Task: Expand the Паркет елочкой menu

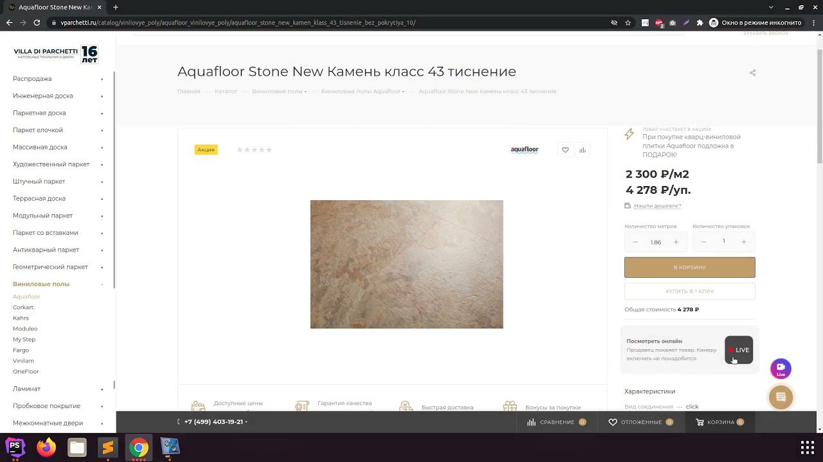Action: pos(102,130)
